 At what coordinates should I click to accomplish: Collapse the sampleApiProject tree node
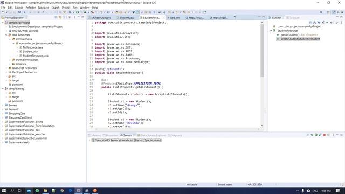(x=2, y=23)
